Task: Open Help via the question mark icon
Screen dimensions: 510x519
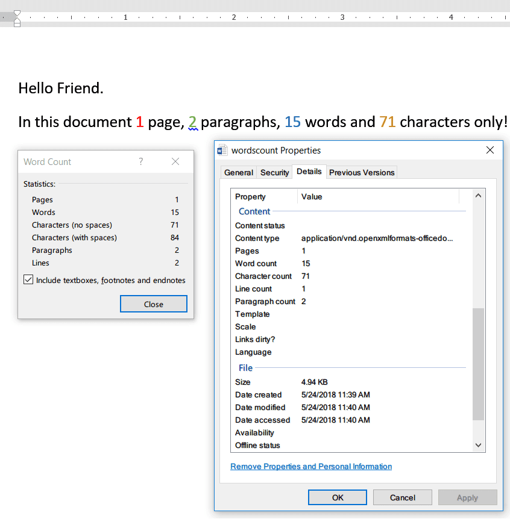Action: coord(140,161)
